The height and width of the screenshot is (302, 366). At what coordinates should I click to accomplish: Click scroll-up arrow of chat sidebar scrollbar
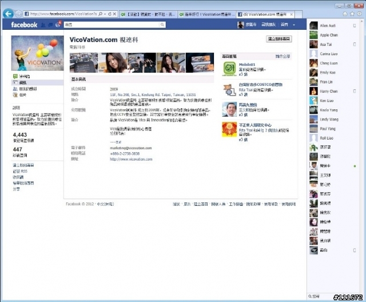[x=362, y=22]
